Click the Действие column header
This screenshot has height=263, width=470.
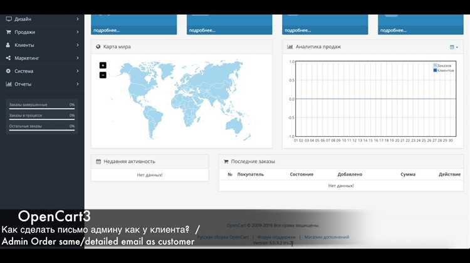point(449,174)
